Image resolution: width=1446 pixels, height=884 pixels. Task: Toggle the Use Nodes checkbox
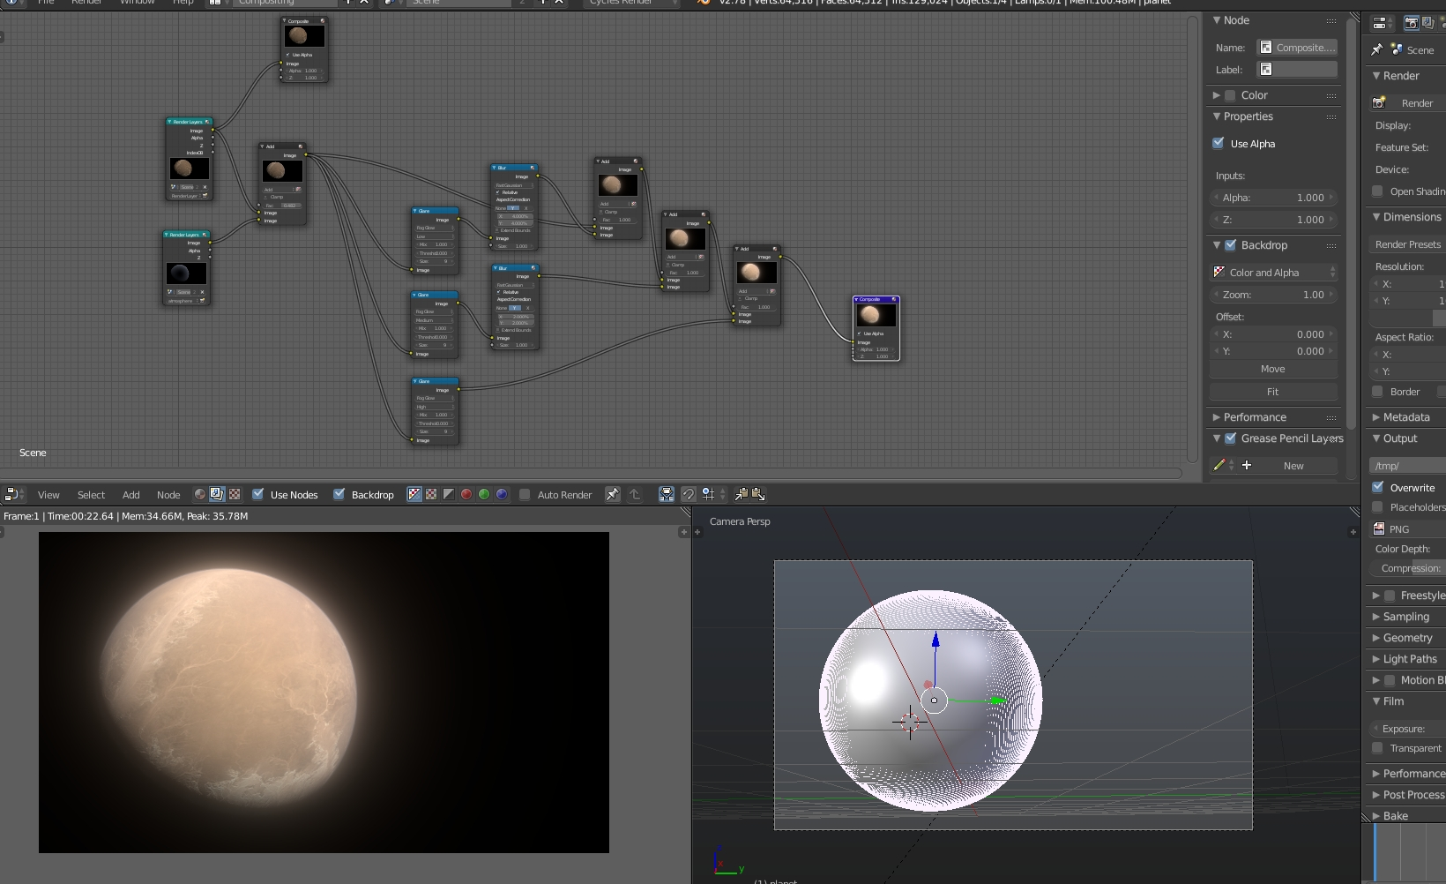(x=258, y=494)
